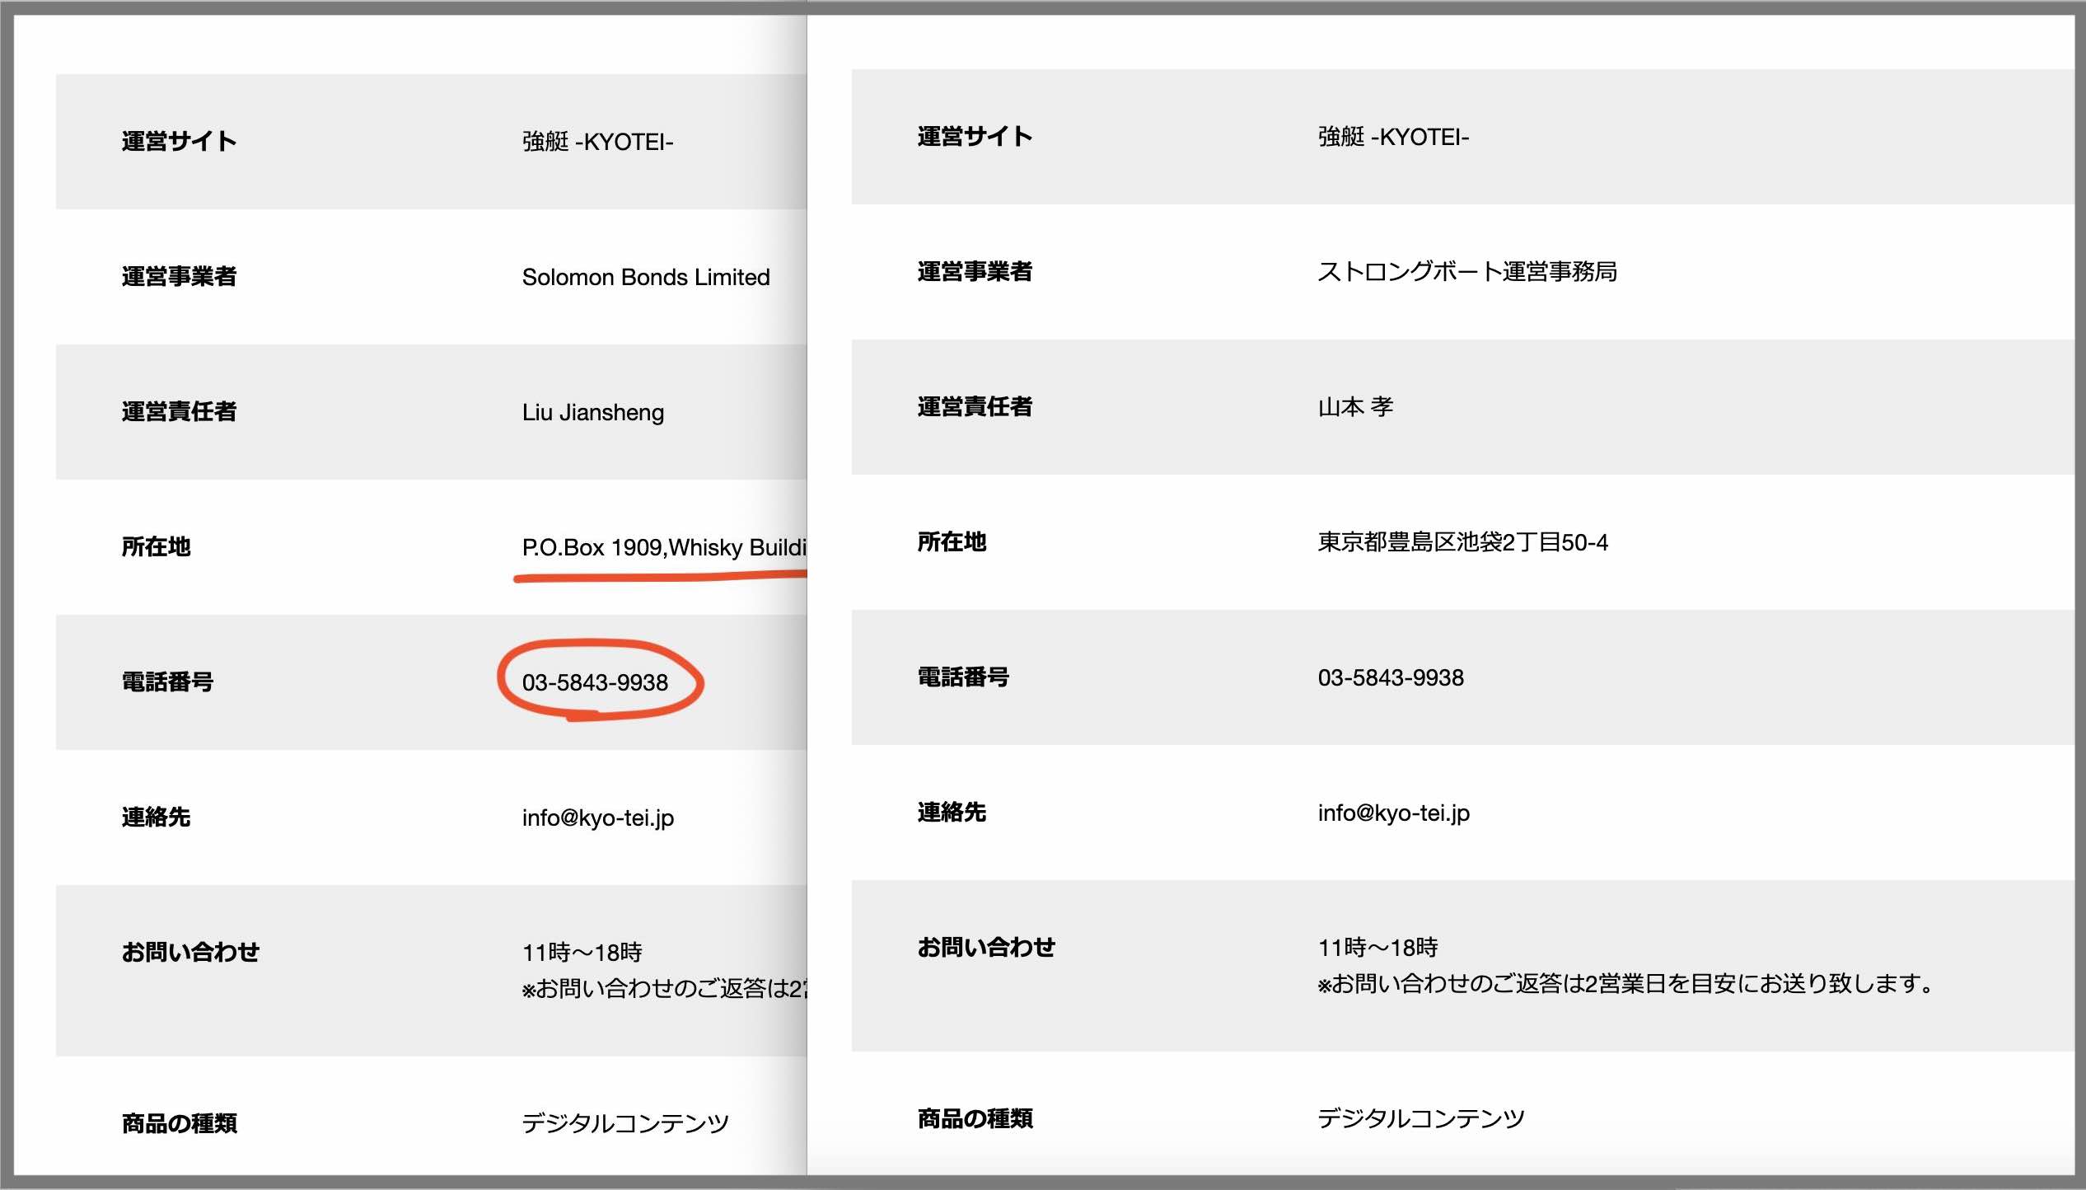Click the info@kyo-tei.jp email link on right table

point(1392,813)
